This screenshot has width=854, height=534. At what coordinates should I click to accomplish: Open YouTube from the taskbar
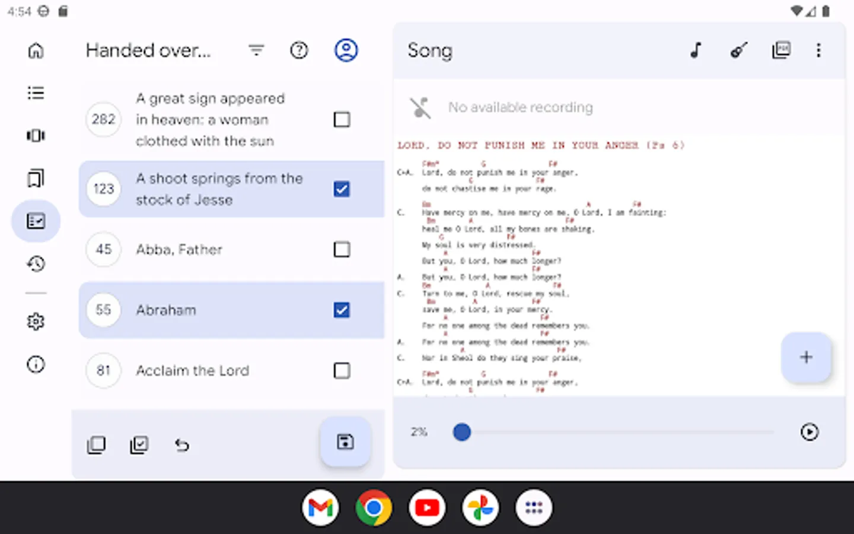coord(427,508)
